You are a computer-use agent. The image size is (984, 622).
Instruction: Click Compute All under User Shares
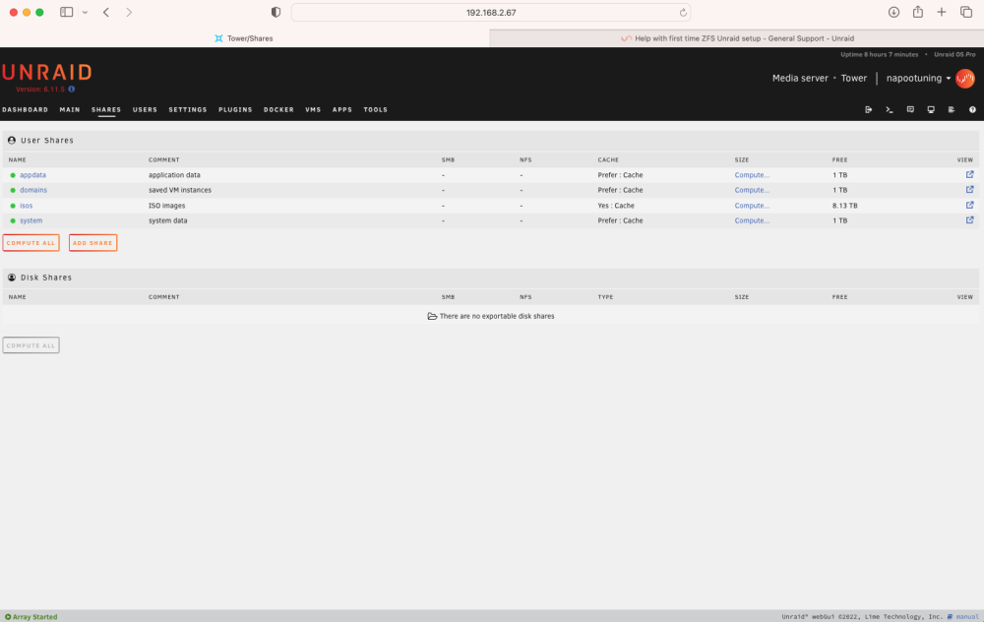tap(31, 243)
